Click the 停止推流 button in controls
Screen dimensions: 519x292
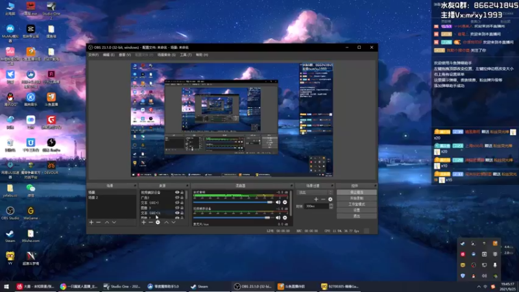point(356,192)
